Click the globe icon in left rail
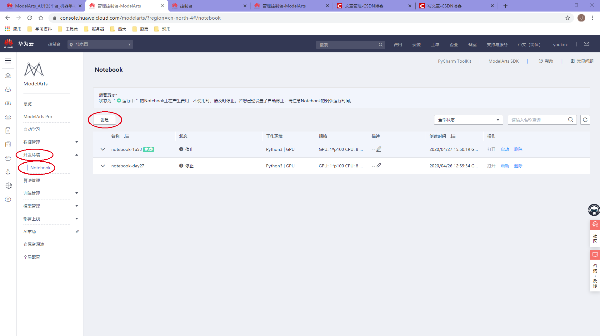Viewport: 600px width, 336px height. click(x=8, y=185)
